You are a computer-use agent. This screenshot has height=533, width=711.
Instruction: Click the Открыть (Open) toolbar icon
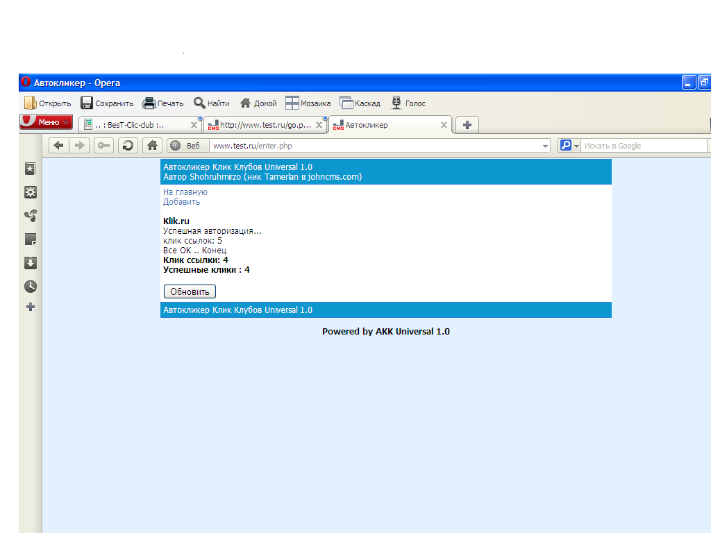pos(31,103)
